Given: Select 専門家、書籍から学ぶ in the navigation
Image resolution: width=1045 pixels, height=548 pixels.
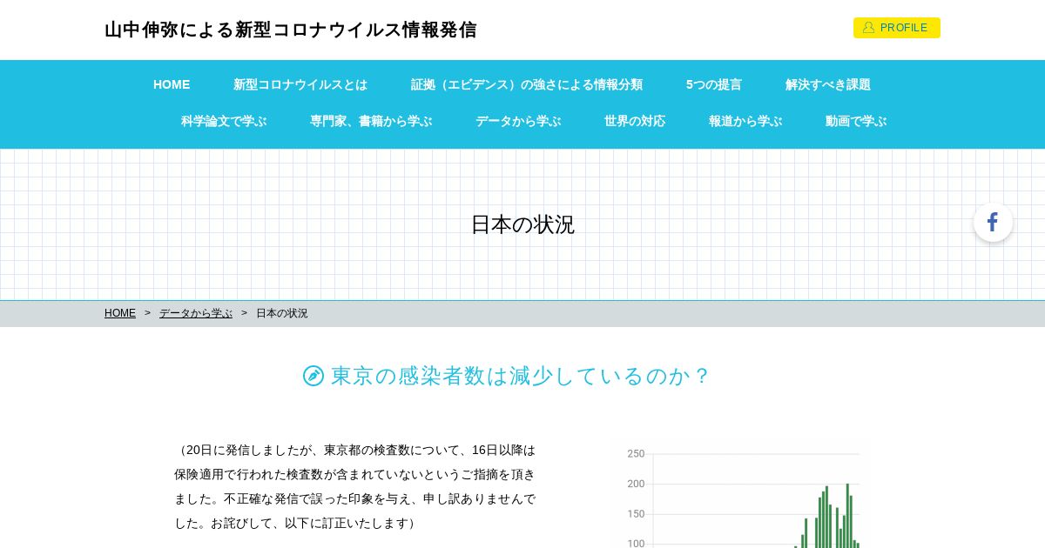Looking at the screenshot, I should point(371,121).
